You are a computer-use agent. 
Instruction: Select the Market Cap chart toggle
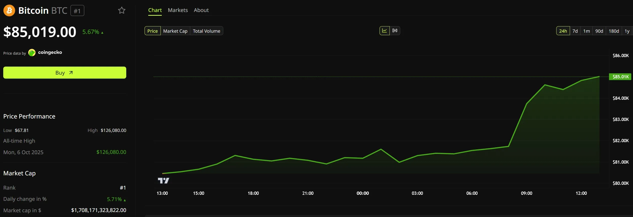[x=175, y=31]
